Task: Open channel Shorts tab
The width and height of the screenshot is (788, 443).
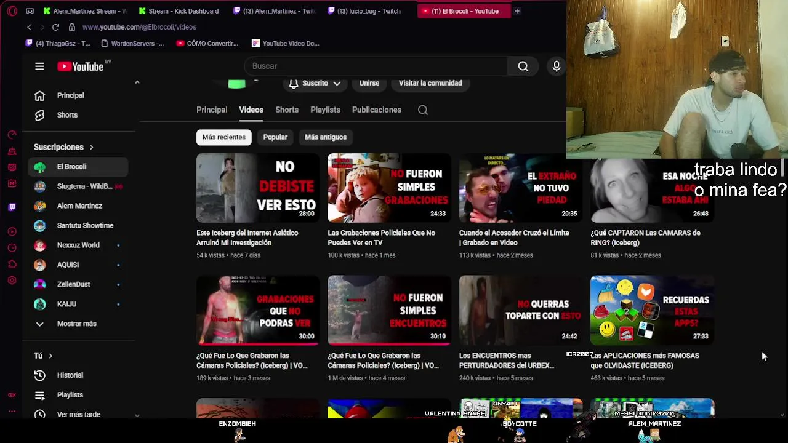Action: [x=287, y=110]
